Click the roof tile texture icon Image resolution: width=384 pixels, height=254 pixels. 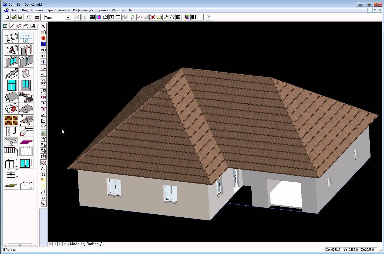[11, 121]
